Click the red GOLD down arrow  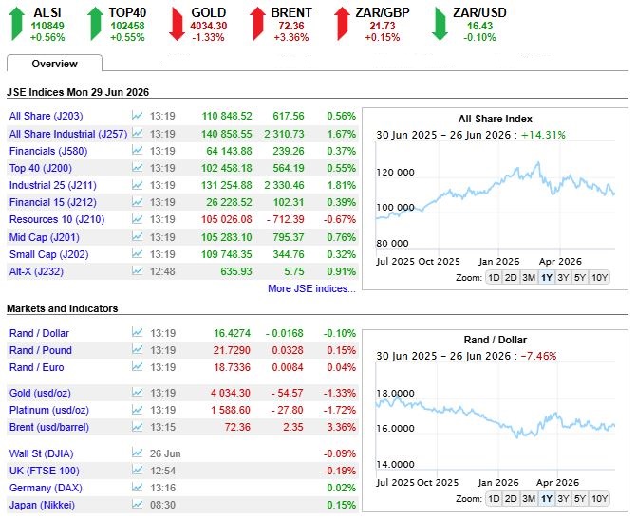177,24
